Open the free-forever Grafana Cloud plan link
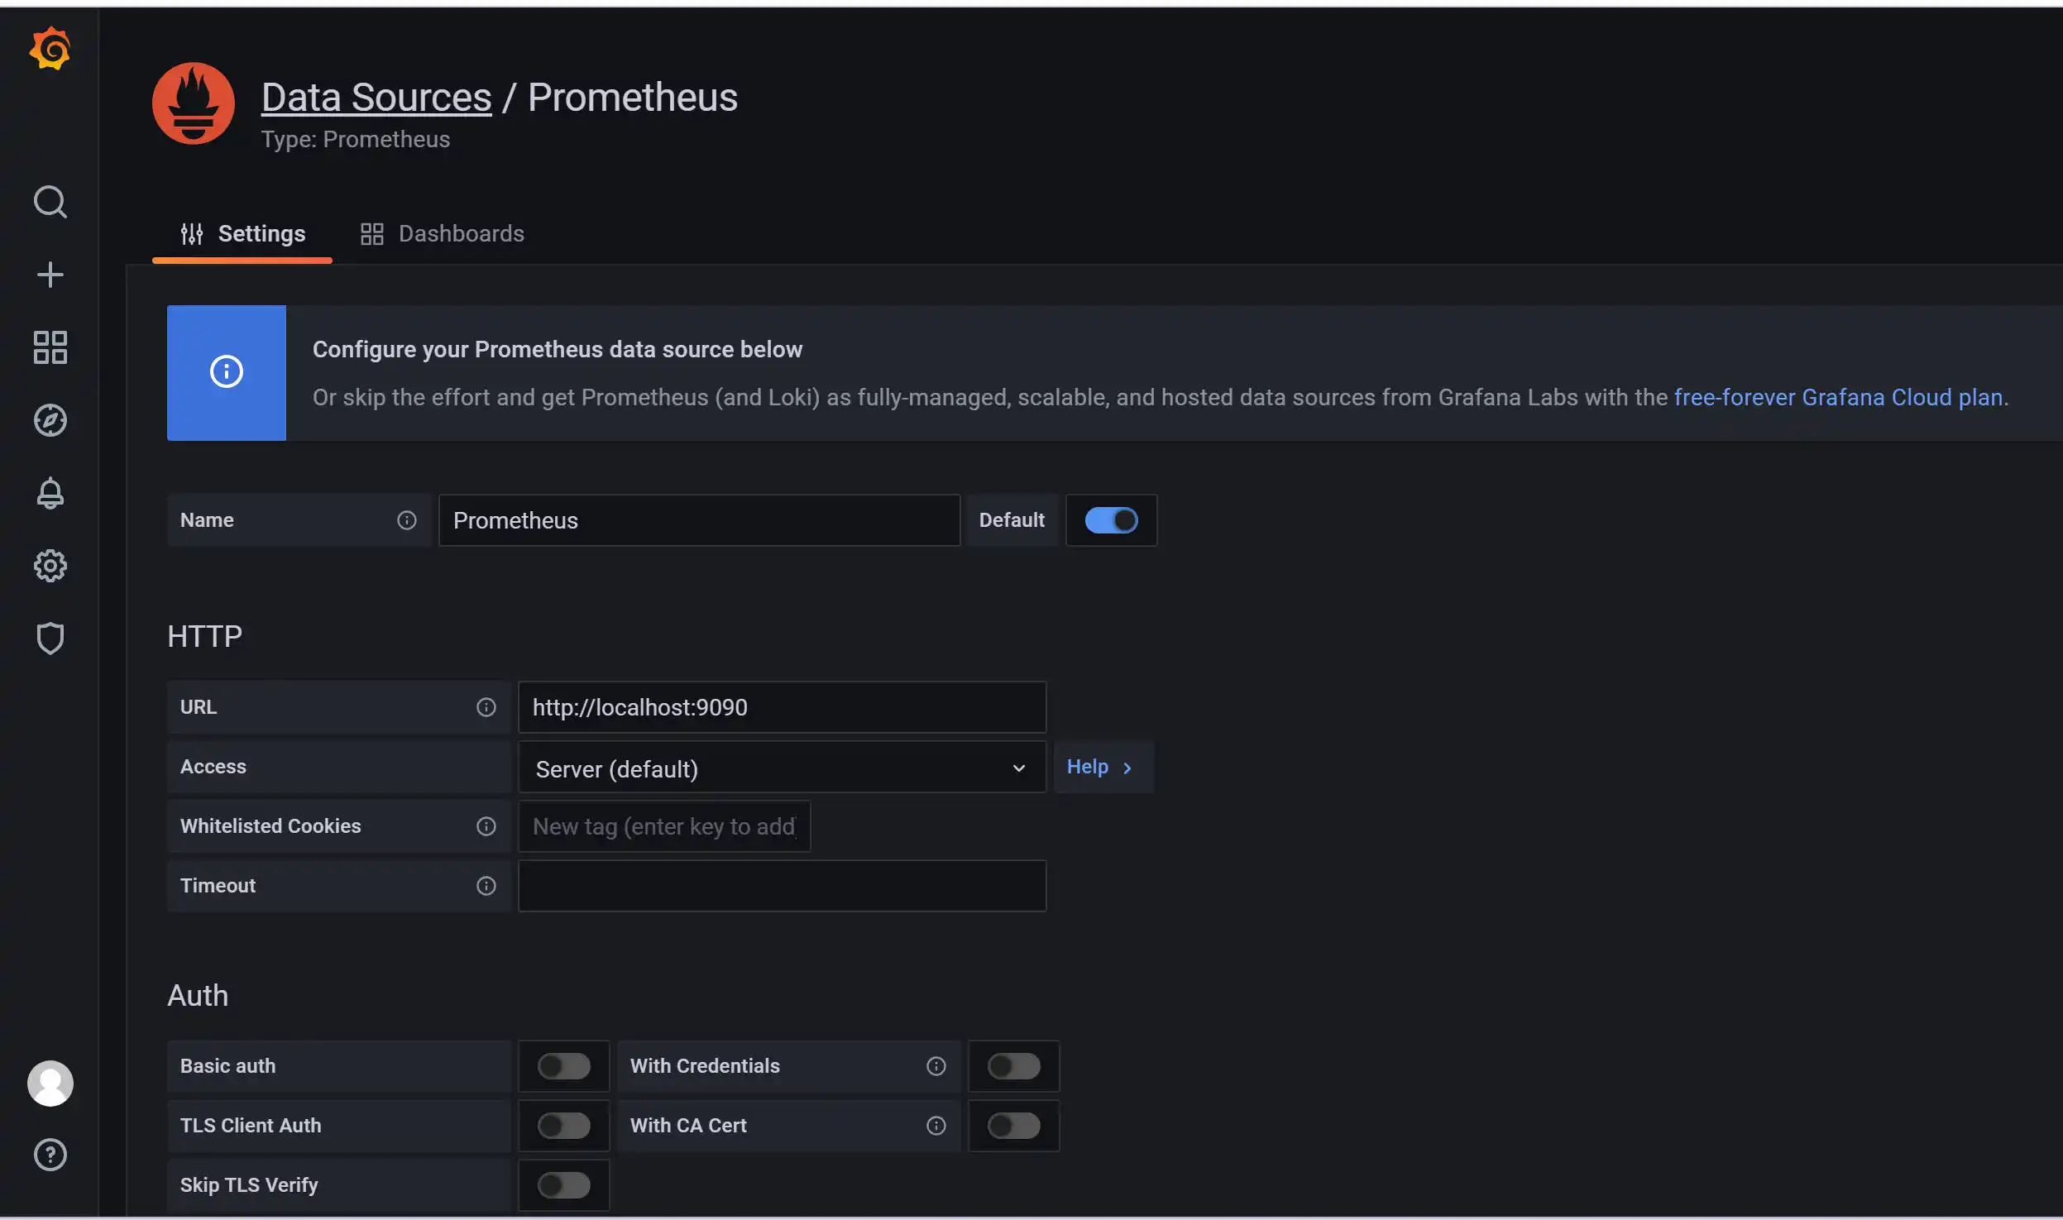This screenshot has width=2063, height=1220. [1838, 398]
